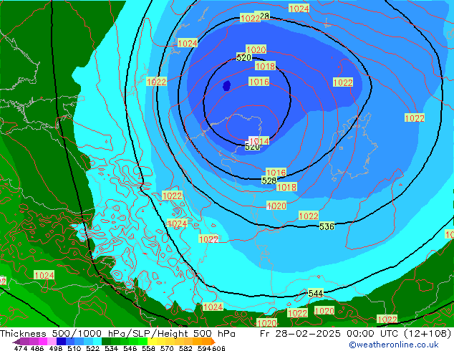
Task: Click the legend value 510
Action: coord(74,348)
